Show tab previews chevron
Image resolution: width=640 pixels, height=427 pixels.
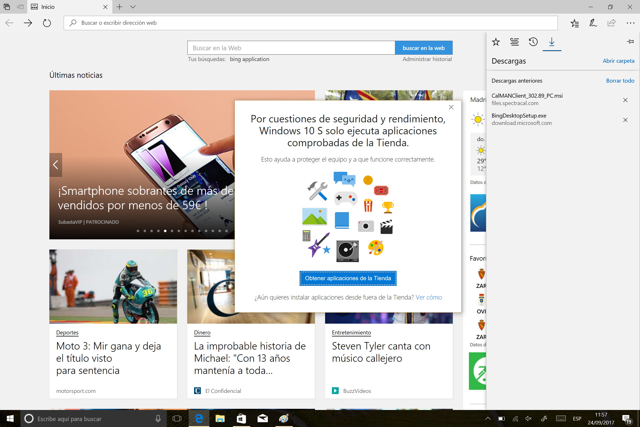click(x=133, y=7)
